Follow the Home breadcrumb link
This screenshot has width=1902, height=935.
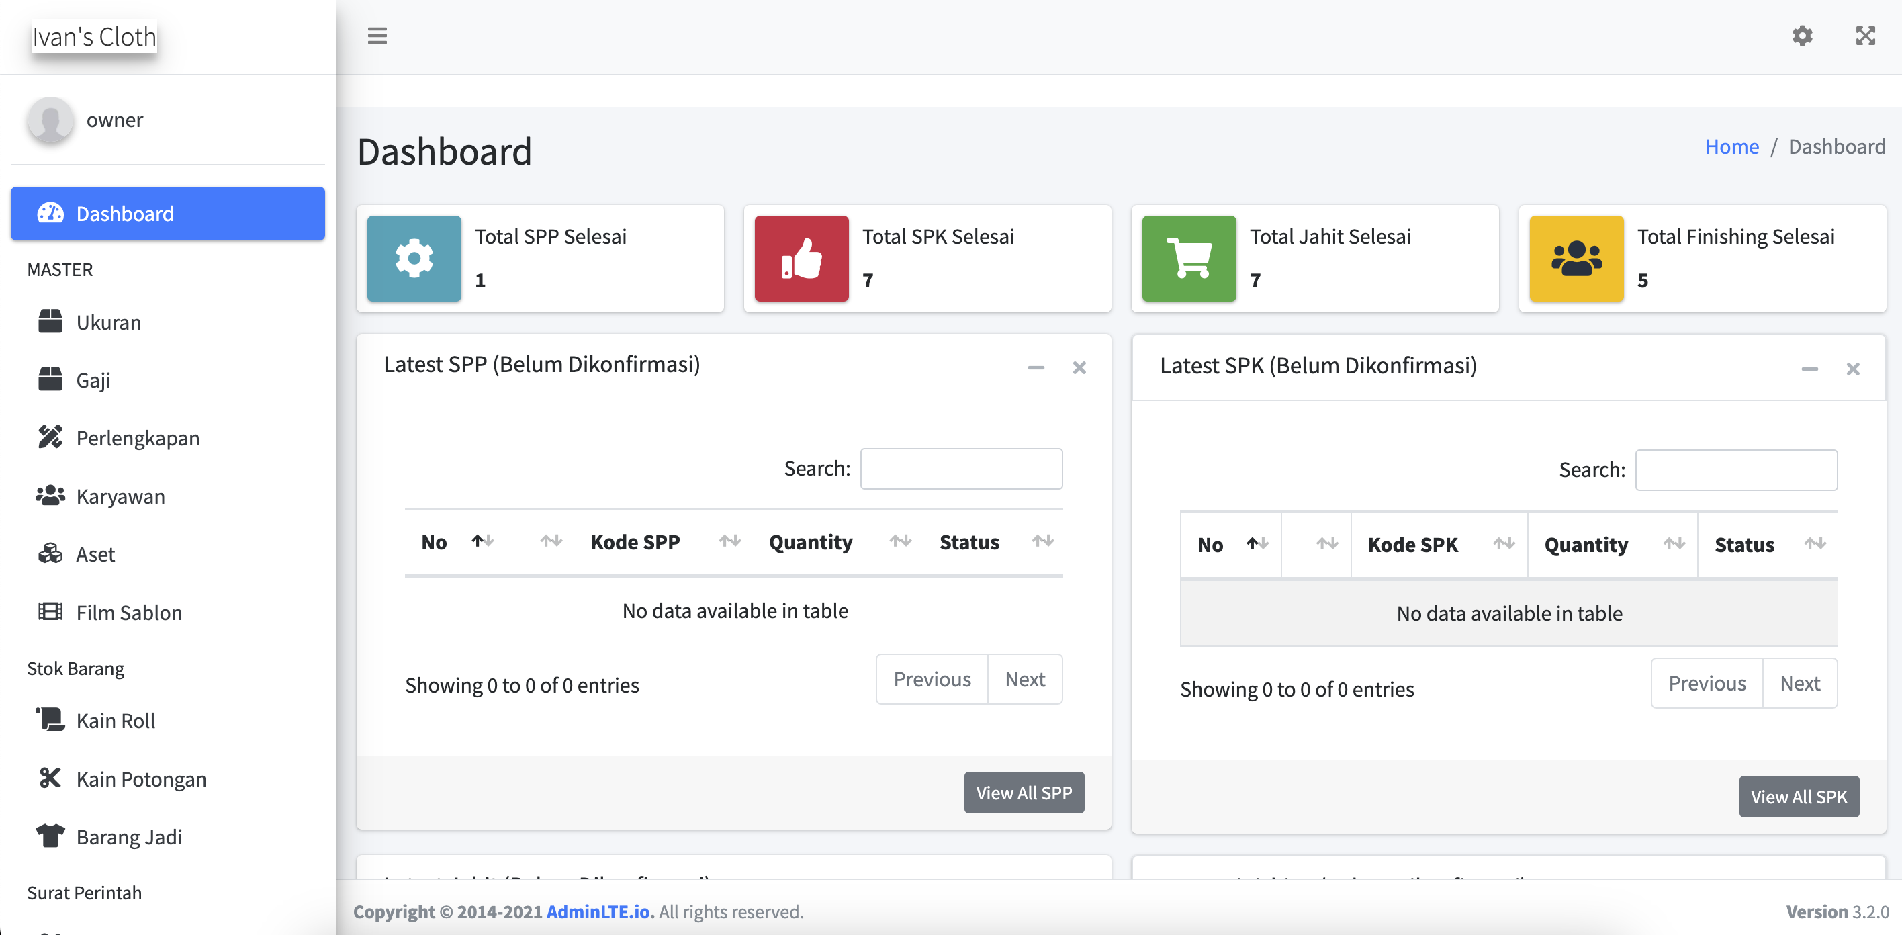1731,146
